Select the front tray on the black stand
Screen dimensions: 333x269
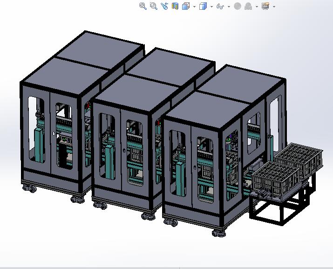point(276,178)
